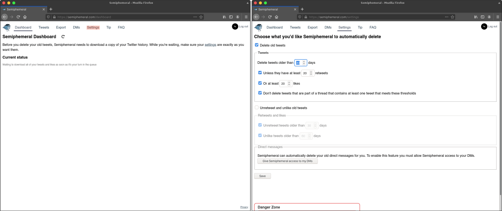Viewport: 502px width, 211px height.
Task: Open FAQ from the settings page nav
Action: 373,28
